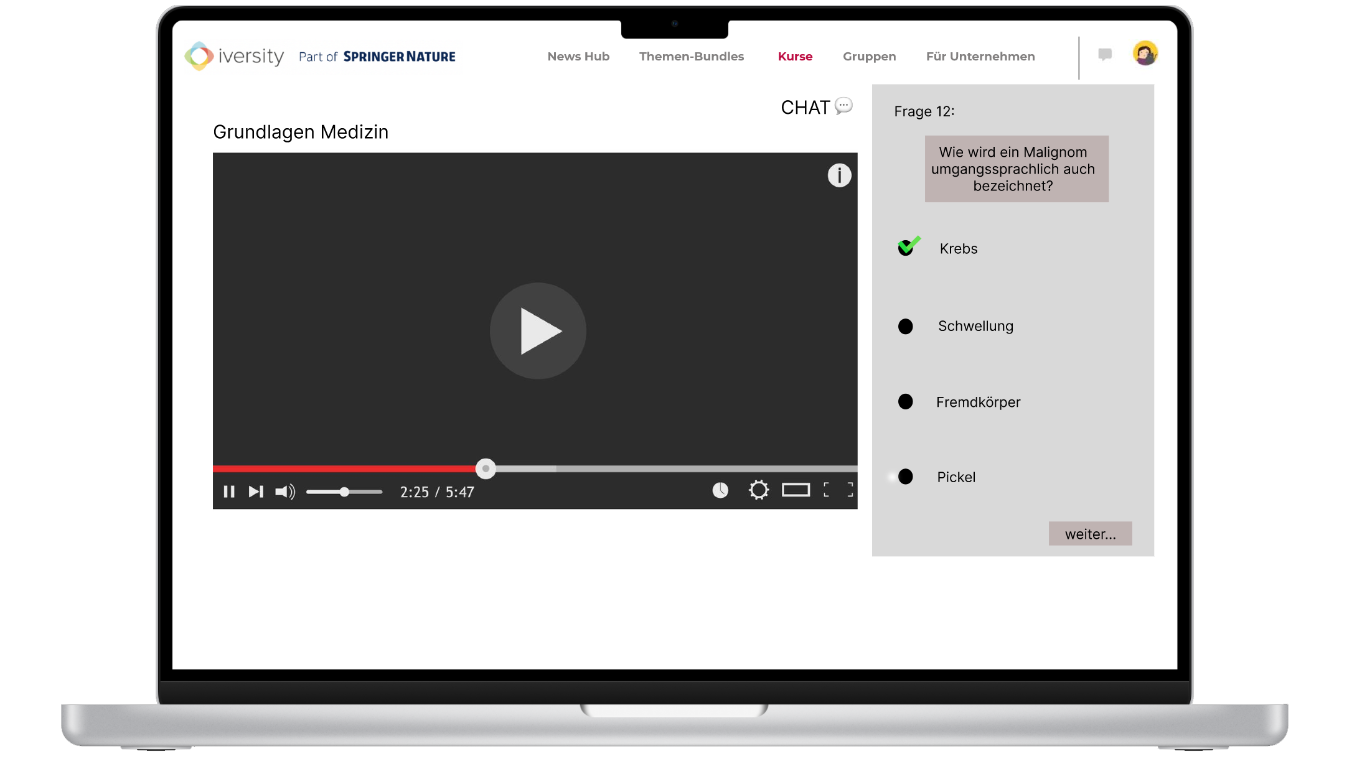The height and width of the screenshot is (764, 1362).
Task: Click the Frage 12 label
Action: (x=924, y=111)
